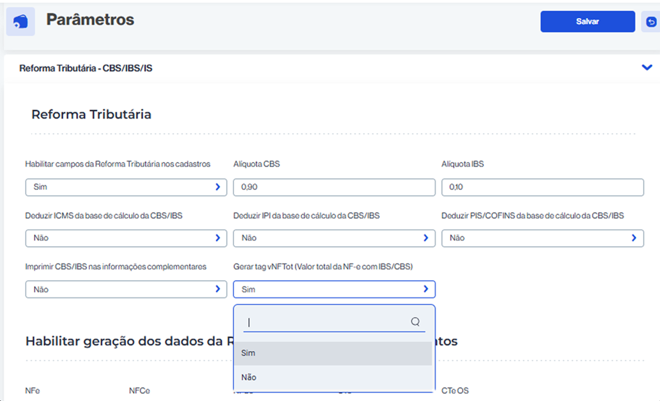This screenshot has width=660, height=401.
Task: Collapse the Reforma Tributária - CBS/IBS/IS section
Action: click(x=646, y=67)
